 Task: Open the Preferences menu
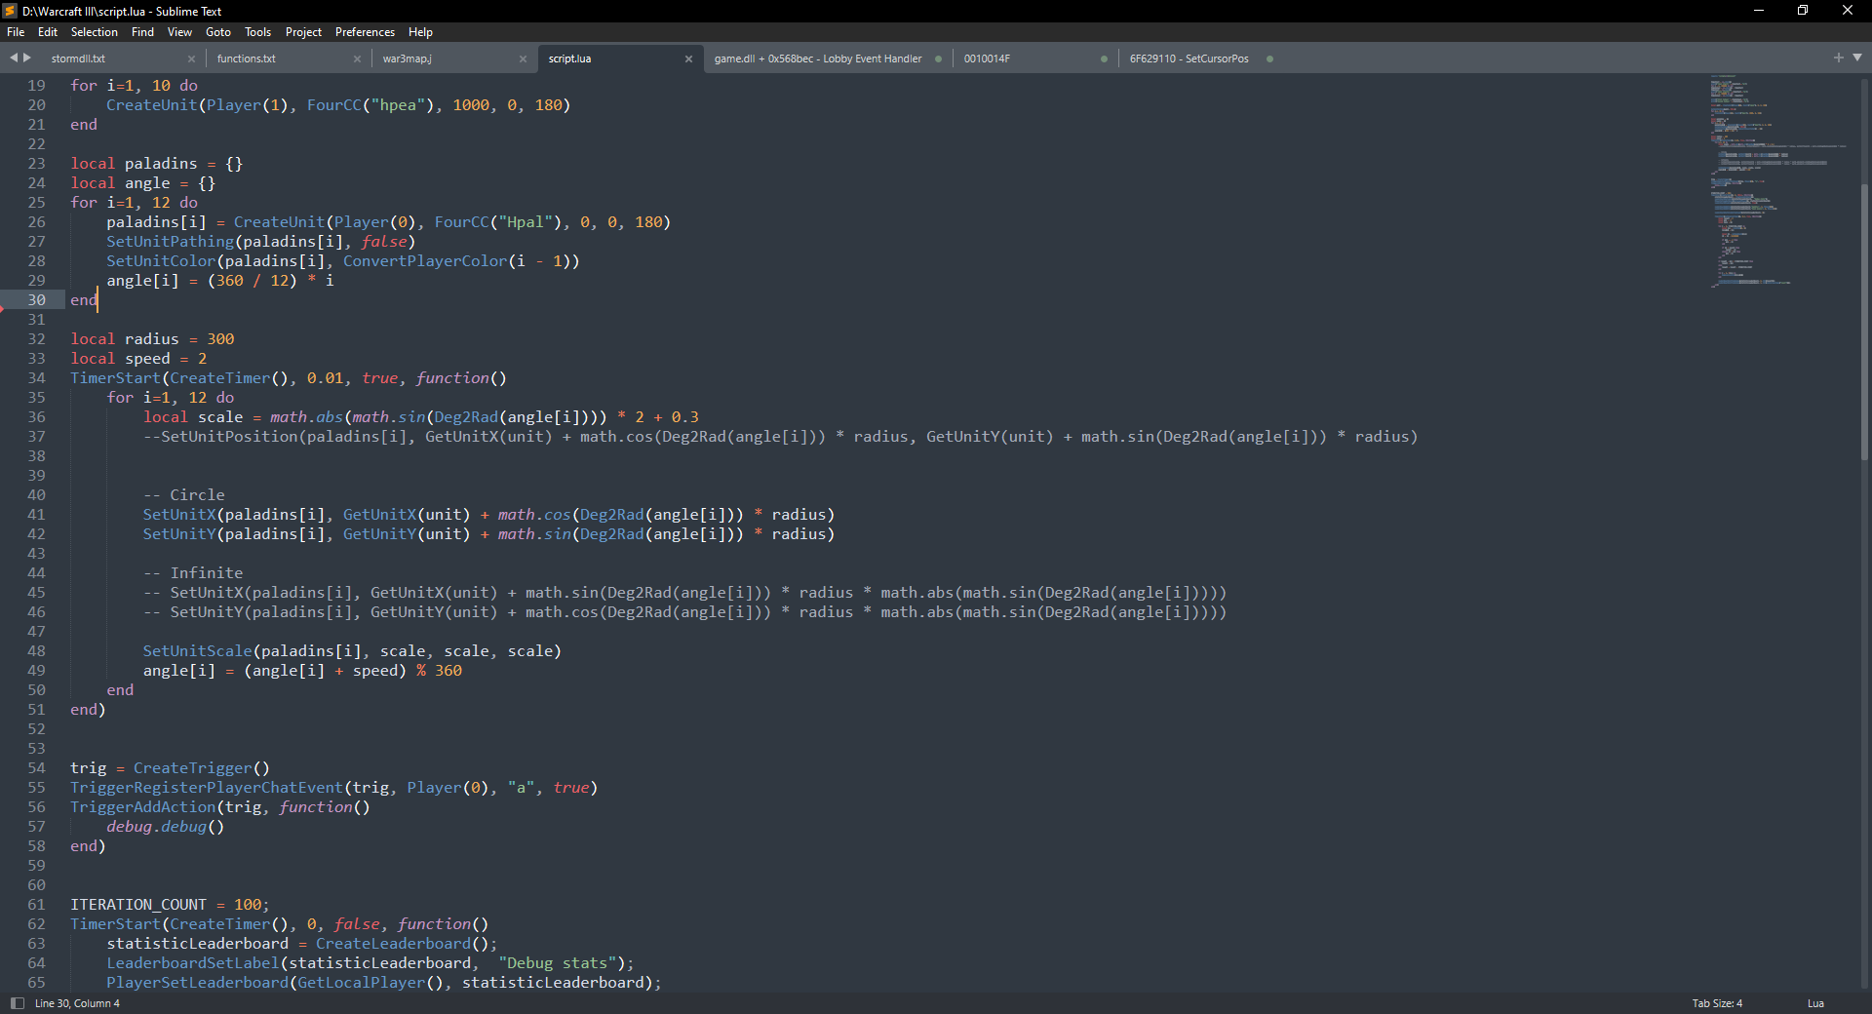click(365, 32)
